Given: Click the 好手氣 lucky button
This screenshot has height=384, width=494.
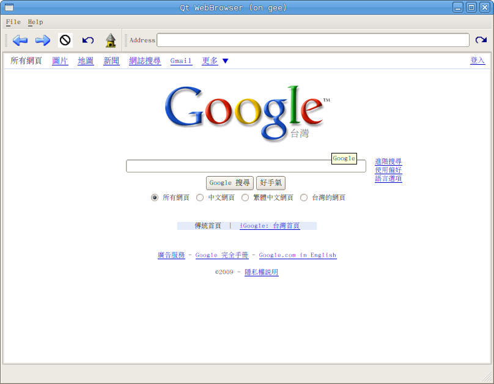Looking at the screenshot, I should (271, 183).
